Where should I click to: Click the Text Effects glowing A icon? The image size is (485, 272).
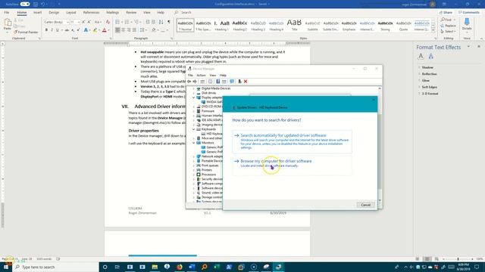tap(86, 30)
